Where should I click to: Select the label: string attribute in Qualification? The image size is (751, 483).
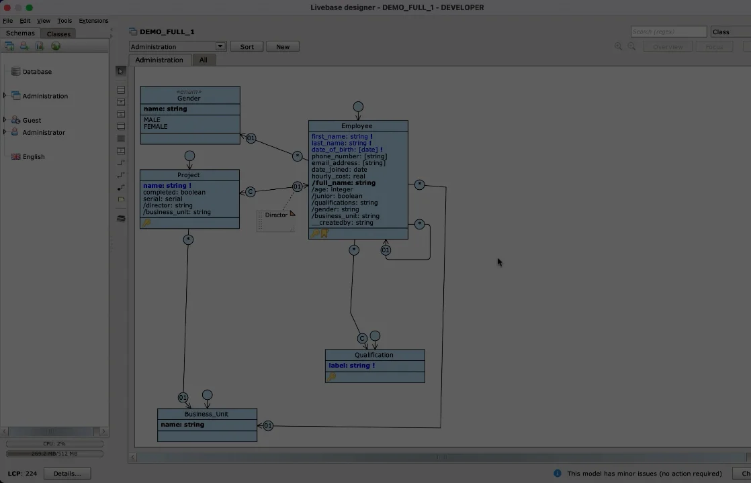coord(351,366)
